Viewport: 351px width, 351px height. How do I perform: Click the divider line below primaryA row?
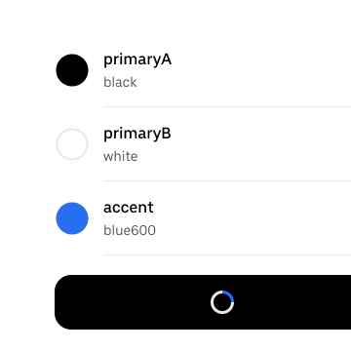[x=227, y=106]
